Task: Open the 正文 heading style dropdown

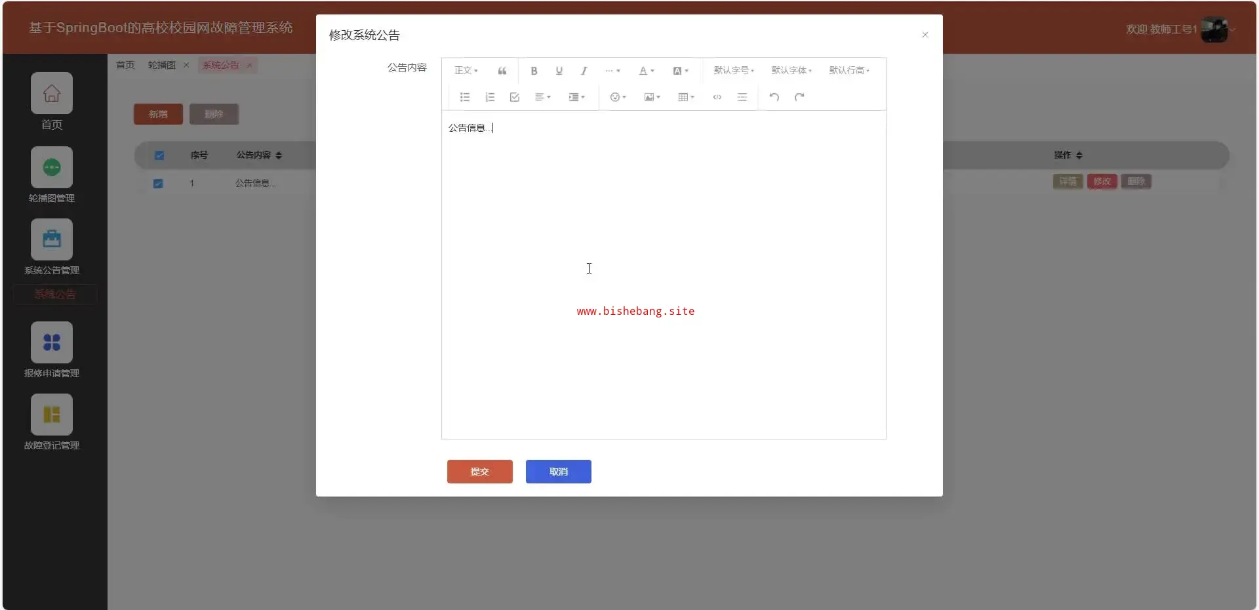Action: (466, 71)
